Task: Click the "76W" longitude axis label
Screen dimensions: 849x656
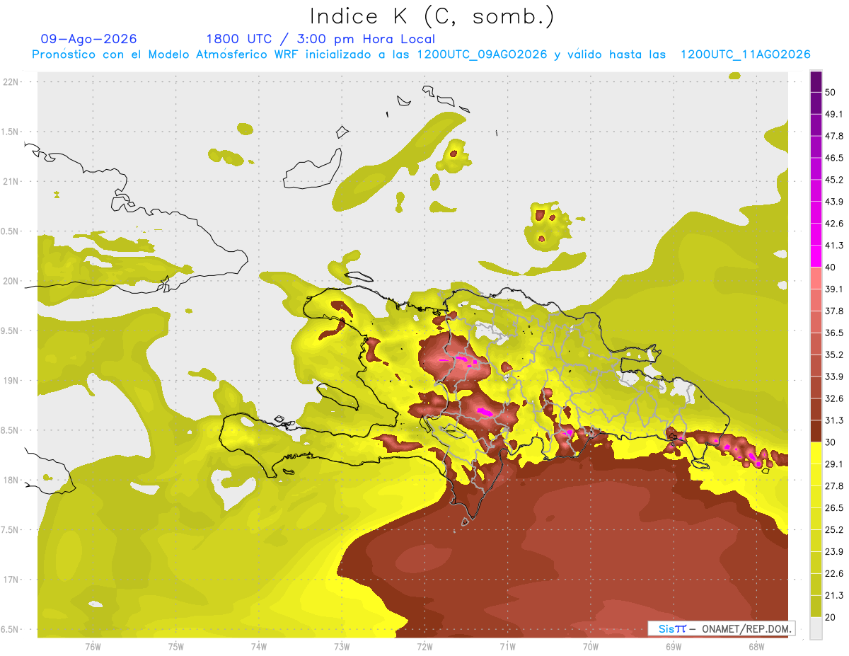Action: tap(93, 647)
